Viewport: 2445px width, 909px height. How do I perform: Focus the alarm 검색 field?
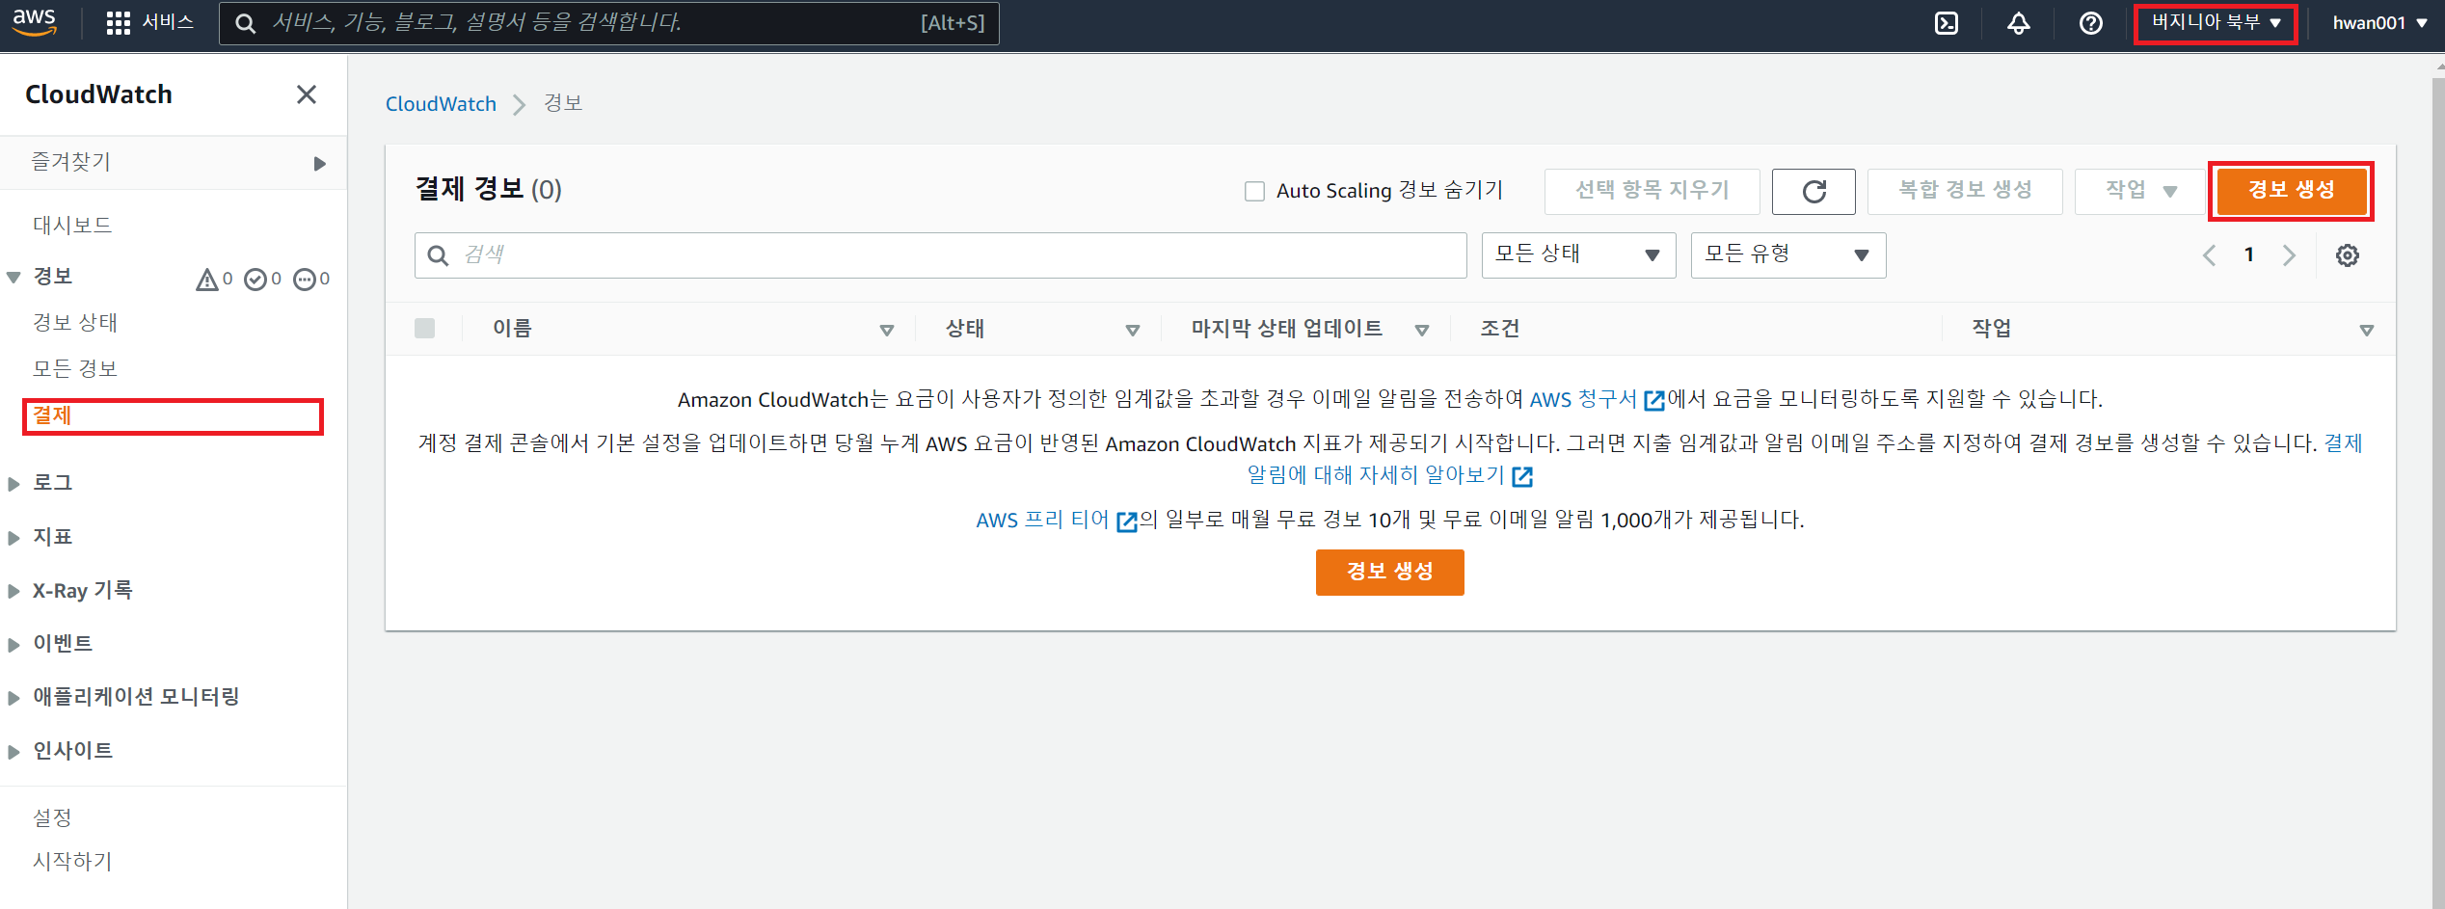(941, 255)
